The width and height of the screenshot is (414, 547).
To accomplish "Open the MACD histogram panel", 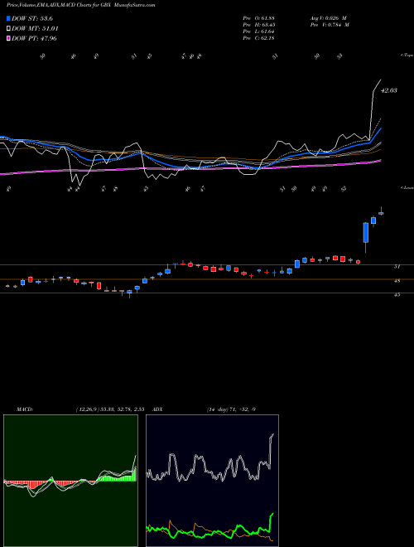I will coord(70,481).
